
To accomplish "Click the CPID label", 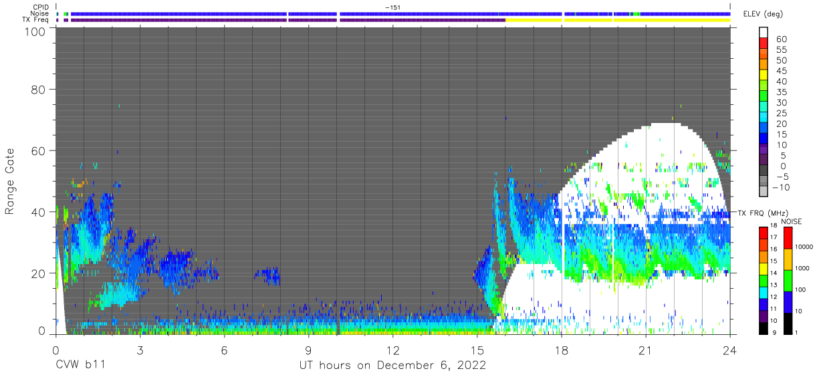I will click(41, 7).
